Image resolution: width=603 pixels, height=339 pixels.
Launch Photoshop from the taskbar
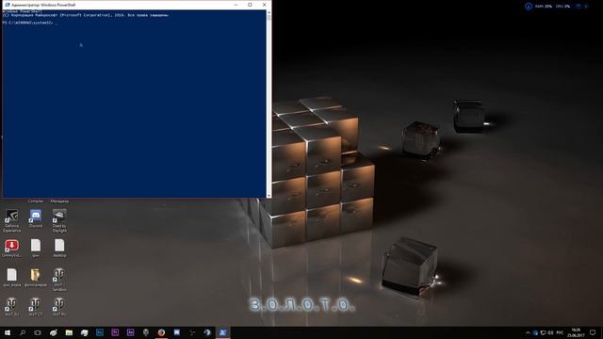click(100, 332)
